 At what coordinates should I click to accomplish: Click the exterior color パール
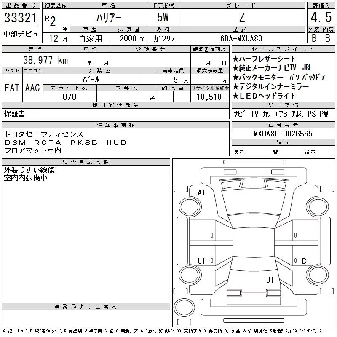click(91, 79)
